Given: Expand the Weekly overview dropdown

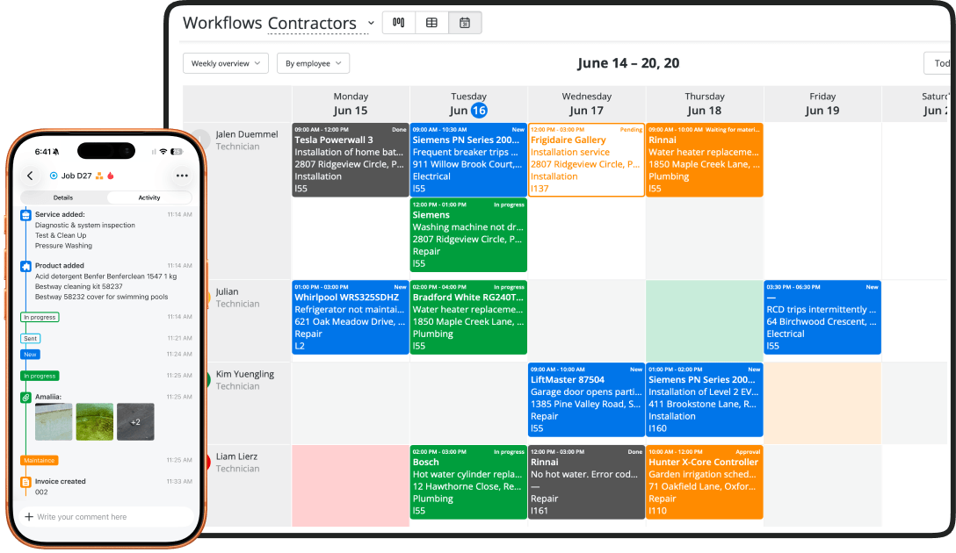Looking at the screenshot, I should coord(226,63).
